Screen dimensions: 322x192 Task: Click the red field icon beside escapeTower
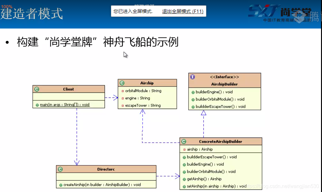click(123, 106)
